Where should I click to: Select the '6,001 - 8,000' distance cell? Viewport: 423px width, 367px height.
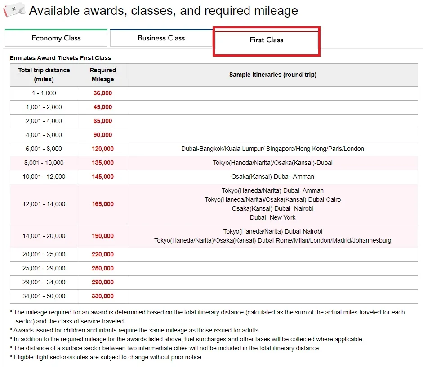44,149
